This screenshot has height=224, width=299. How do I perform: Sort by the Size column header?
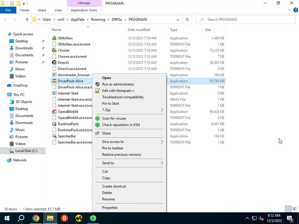(x=208, y=30)
